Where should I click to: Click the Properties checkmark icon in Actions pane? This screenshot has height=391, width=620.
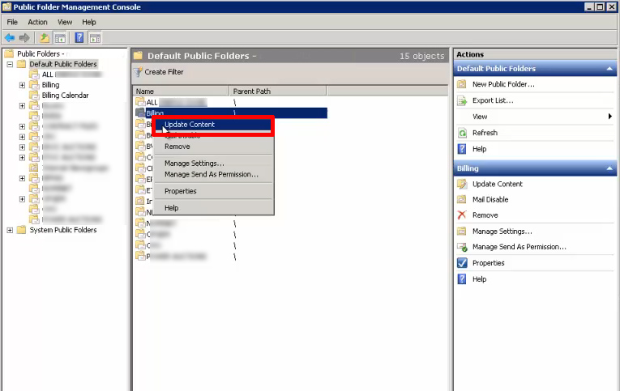click(462, 263)
